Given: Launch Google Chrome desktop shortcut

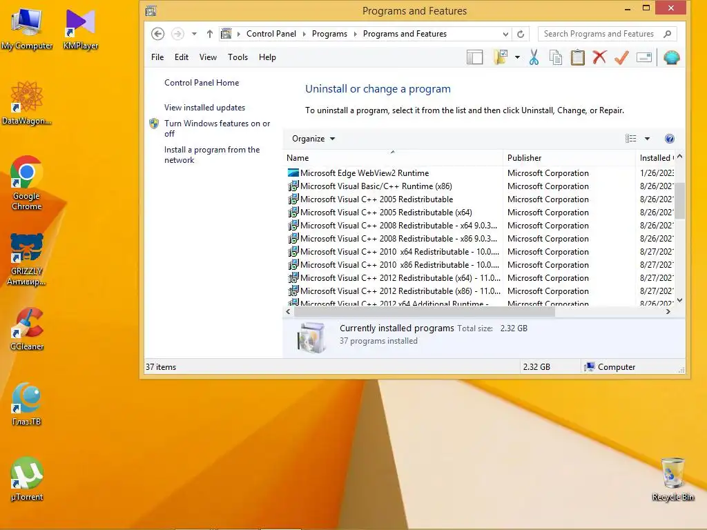Looking at the screenshot, I should pyautogui.click(x=27, y=183).
